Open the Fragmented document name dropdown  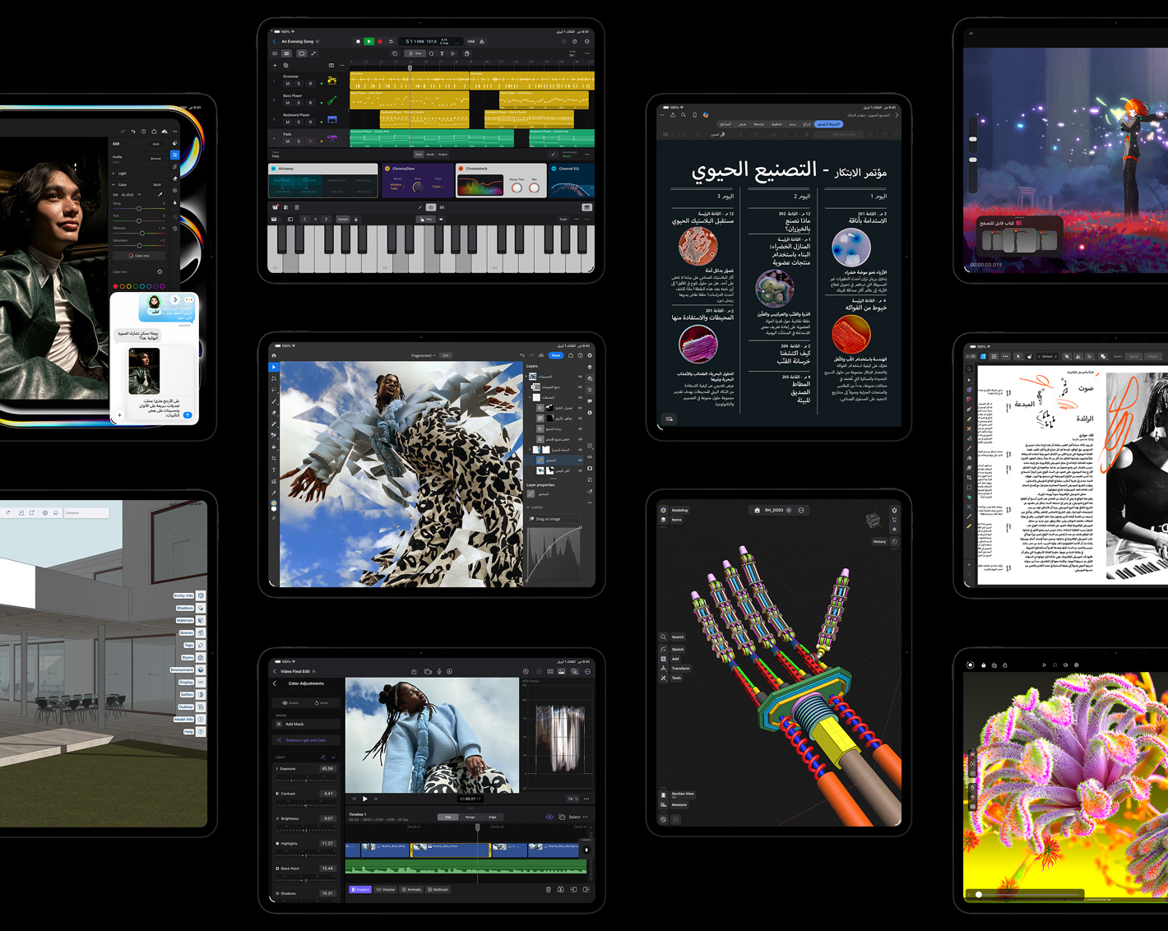(423, 355)
